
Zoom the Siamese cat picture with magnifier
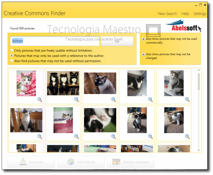[x=113, y=100]
